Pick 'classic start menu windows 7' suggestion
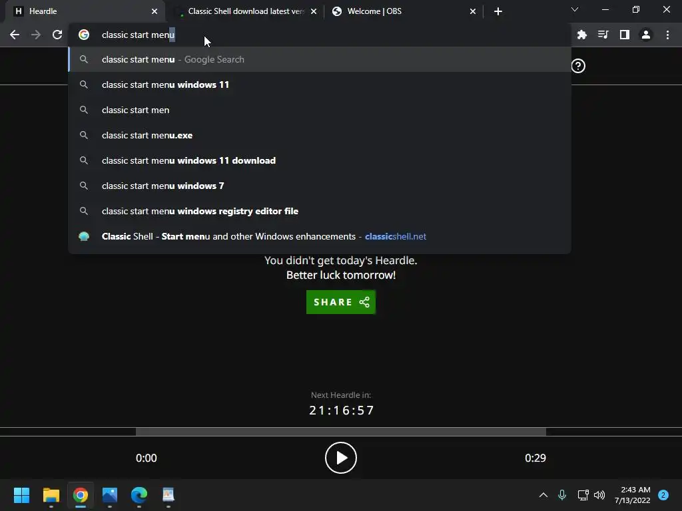682x511 pixels. (320, 186)
